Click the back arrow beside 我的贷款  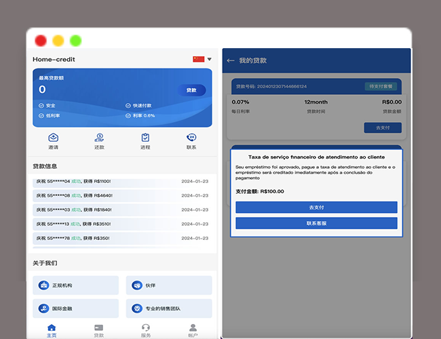coord(231,60)
